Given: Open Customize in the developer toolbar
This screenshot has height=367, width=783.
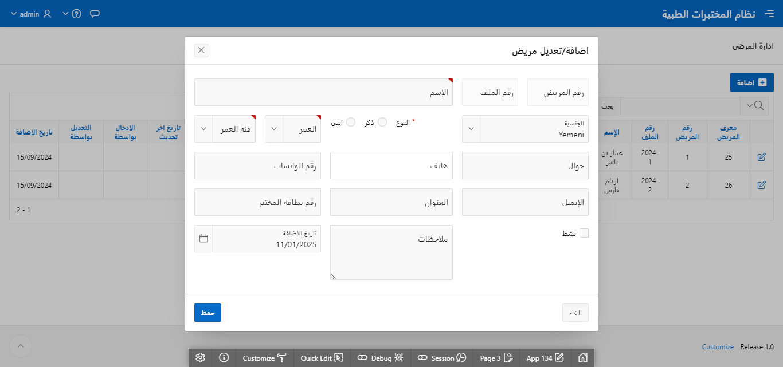Looking at the screenshot, I should (264, 358).
